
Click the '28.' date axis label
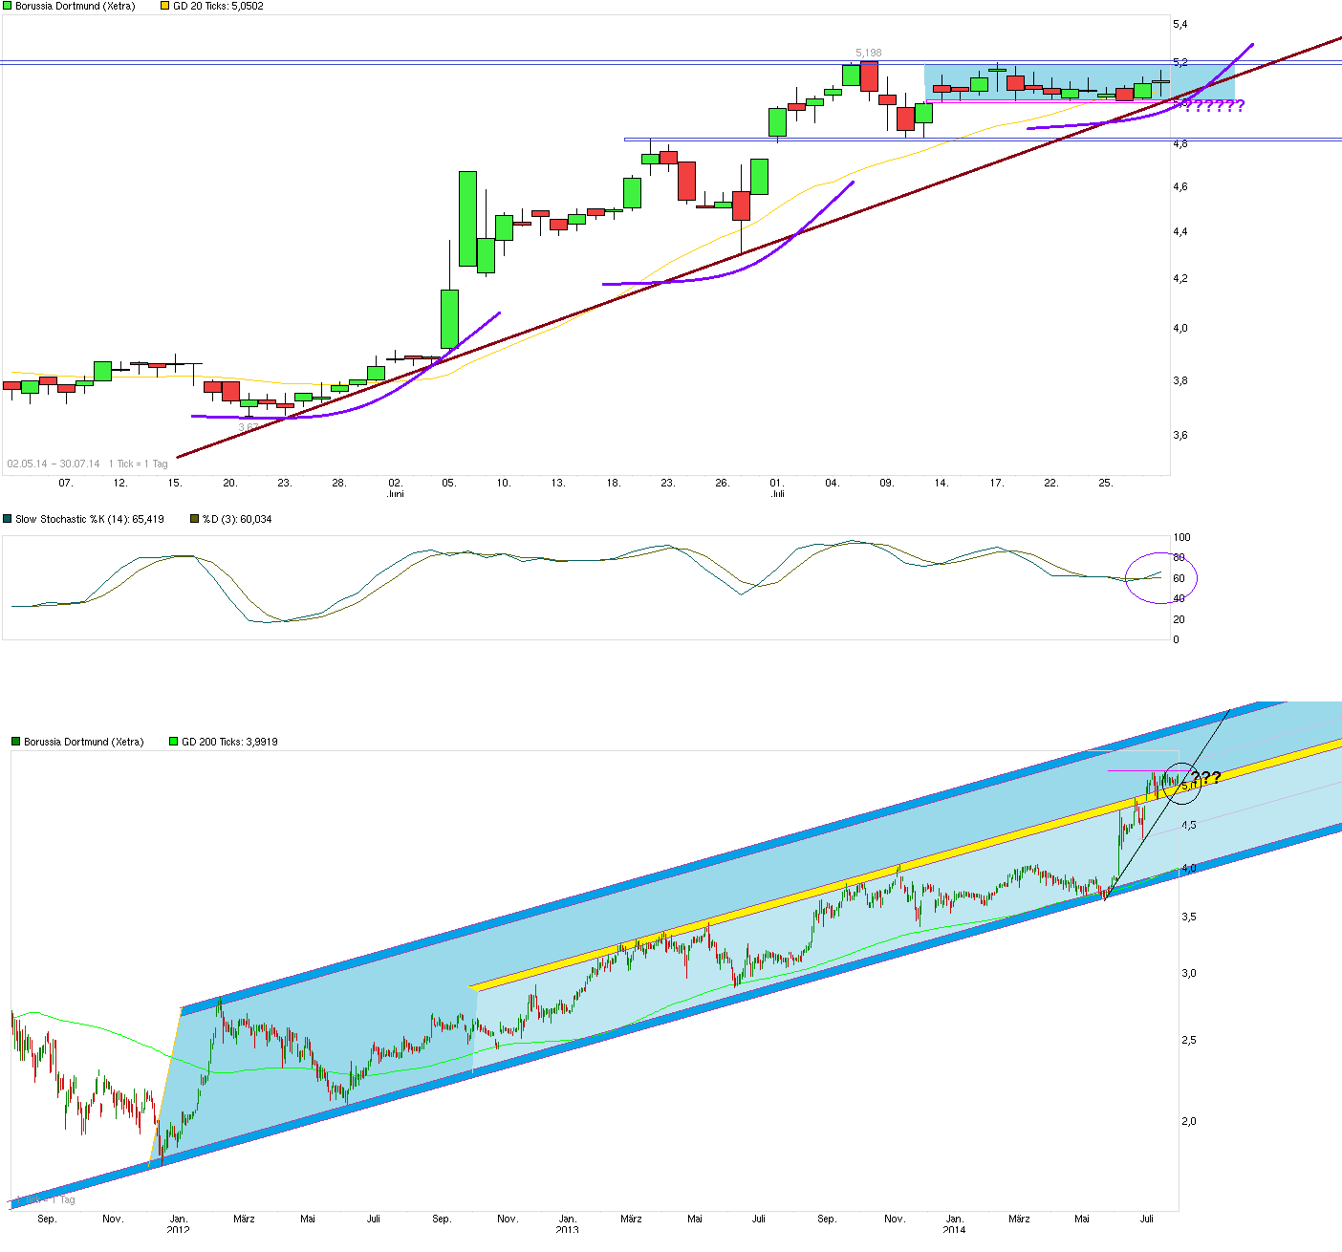click(338, 483)
